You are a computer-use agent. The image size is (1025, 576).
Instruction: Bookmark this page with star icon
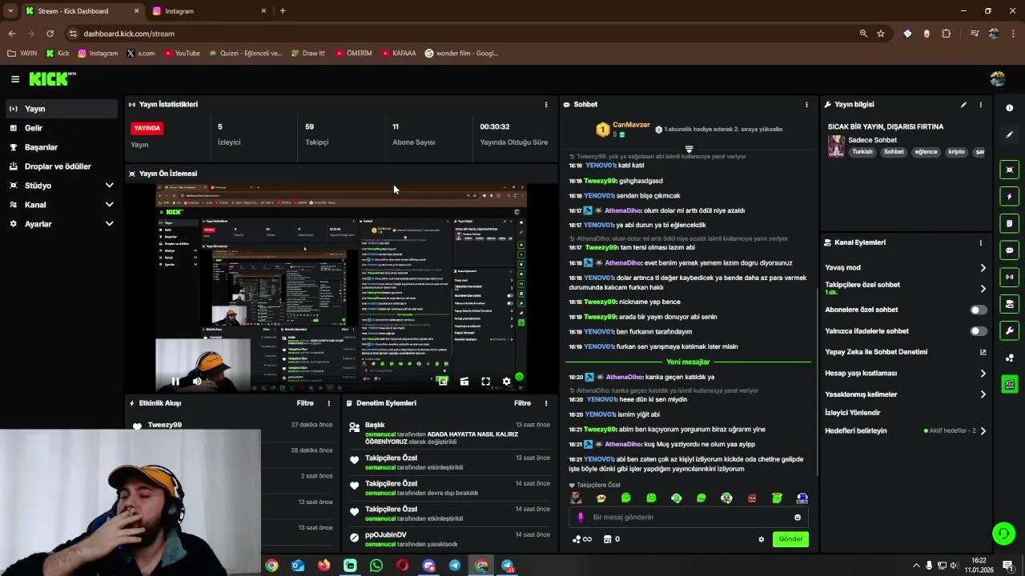point(881,34)
